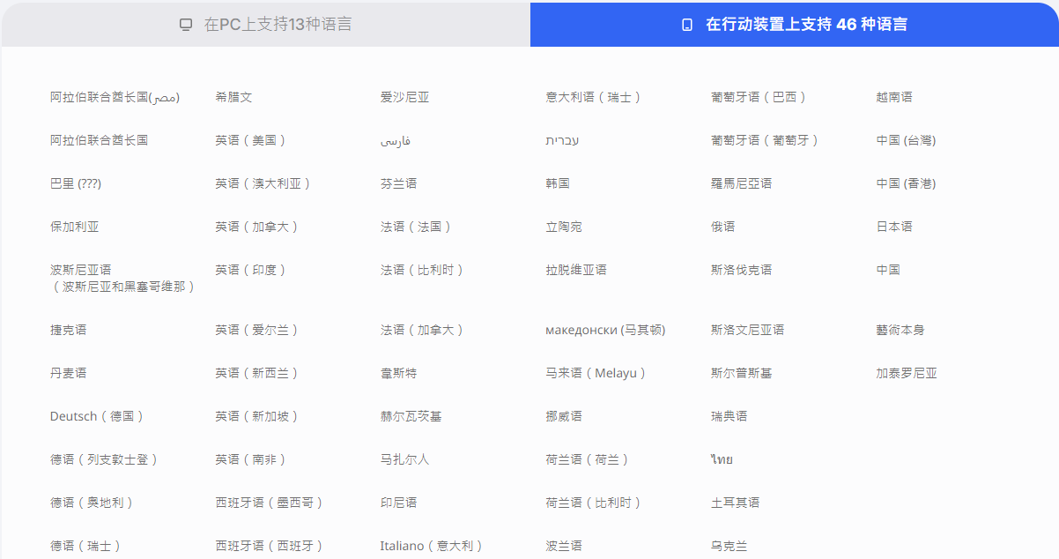Viewport: 1059px width, 559px height.
Task: Click the 瑞典语 entry
Action: [x=729, y=416]
